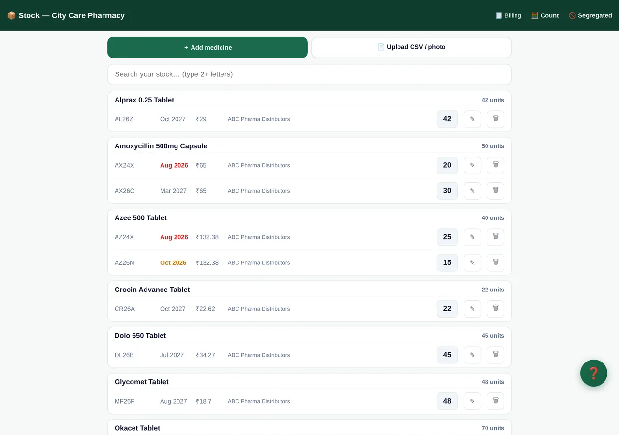619x435 pixels.
Task: Click the Stock — City Care Pharmacy title
Action: (x=66, y=15)
